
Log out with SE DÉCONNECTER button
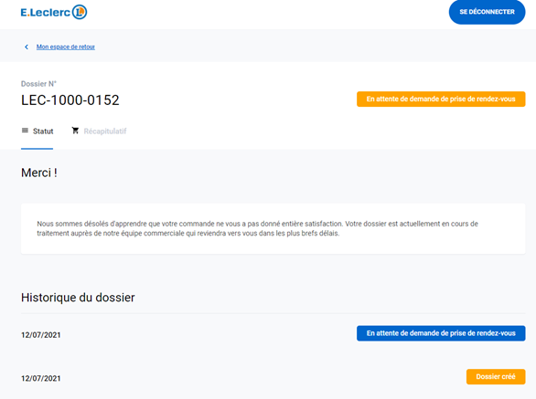487,12
